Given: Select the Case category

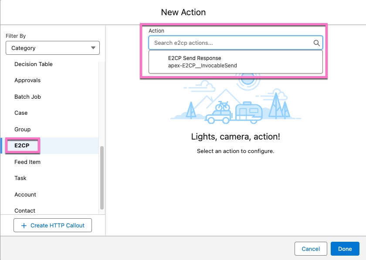Looking at the screenshot, I should pos(21,113).
